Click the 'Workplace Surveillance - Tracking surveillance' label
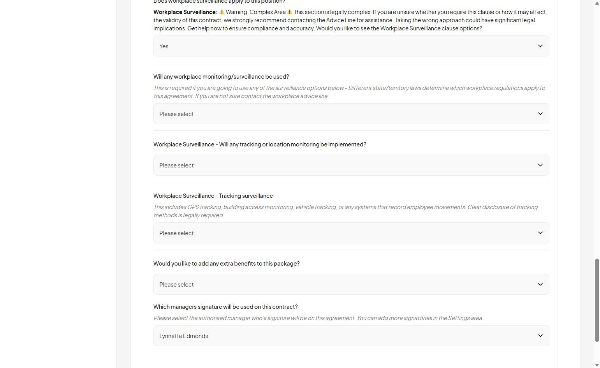This screenshot has width=600, height=368. pyautogui.click(x=213, y=196)
